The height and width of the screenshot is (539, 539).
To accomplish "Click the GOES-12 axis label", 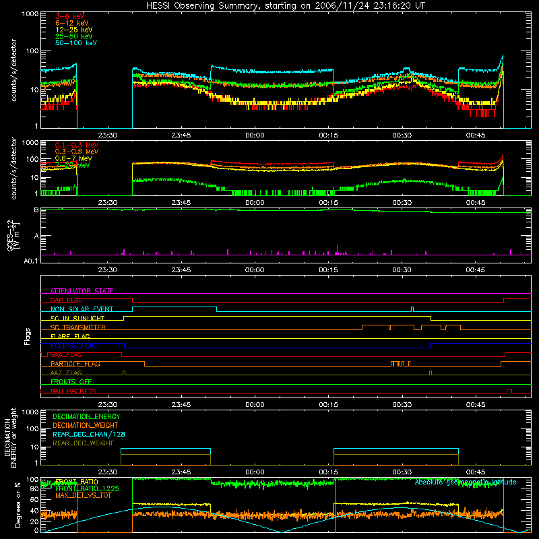I will 13,235.
